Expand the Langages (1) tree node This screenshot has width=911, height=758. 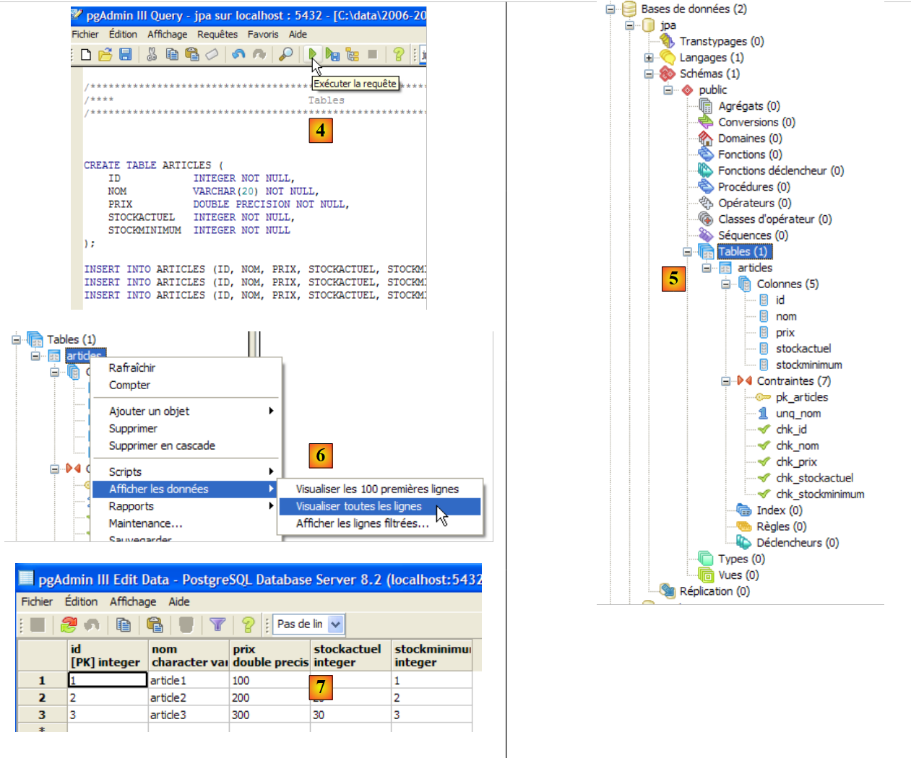[x=649, y=58]
